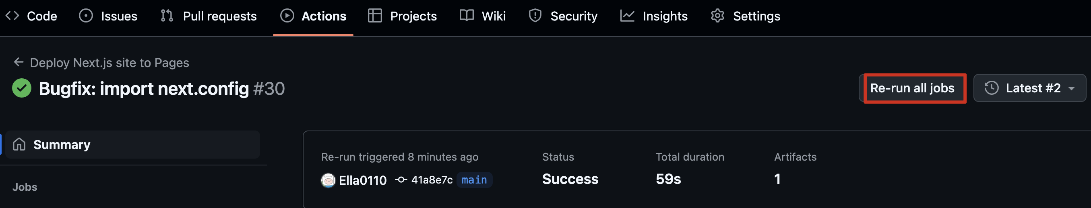
Task: Click the Code tab angle-brackets icon
Action: click(12, 16)
